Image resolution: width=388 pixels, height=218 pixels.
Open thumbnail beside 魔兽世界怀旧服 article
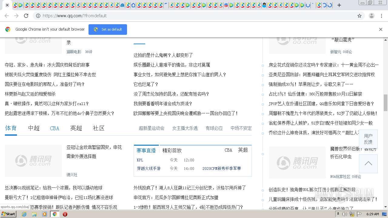pos(297,163)
